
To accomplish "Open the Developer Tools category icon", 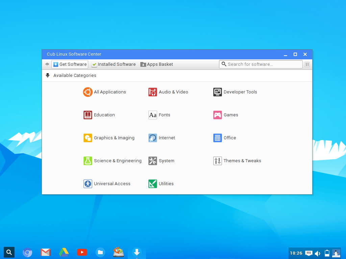I will (x=217, y=92).
